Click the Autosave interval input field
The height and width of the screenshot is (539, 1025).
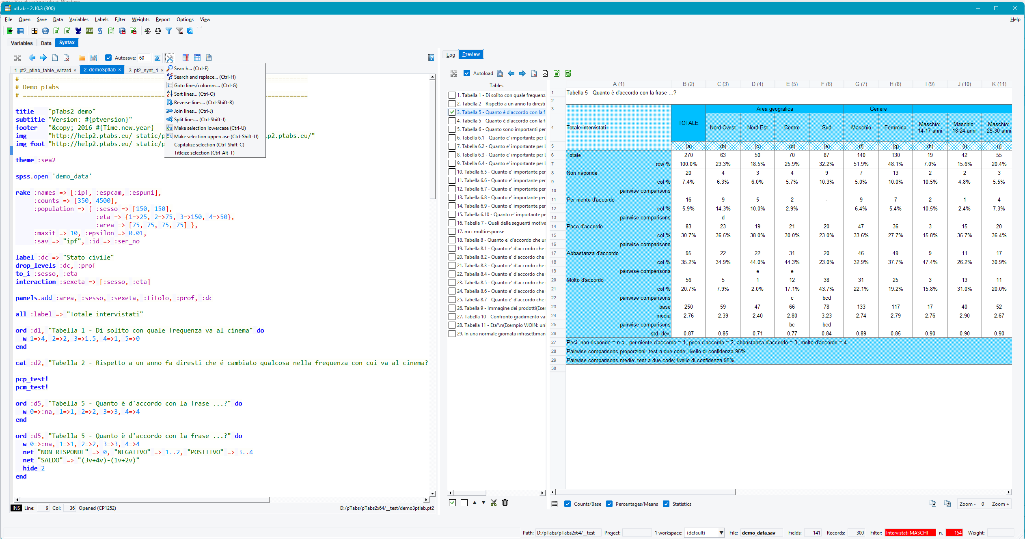pos(144,58)
